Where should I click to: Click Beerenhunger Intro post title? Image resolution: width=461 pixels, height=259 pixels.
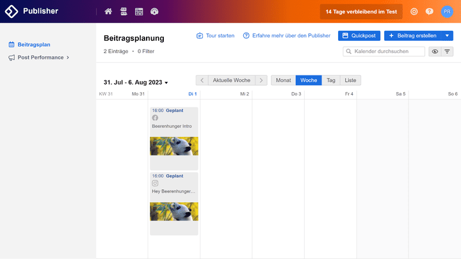(172, 126)
